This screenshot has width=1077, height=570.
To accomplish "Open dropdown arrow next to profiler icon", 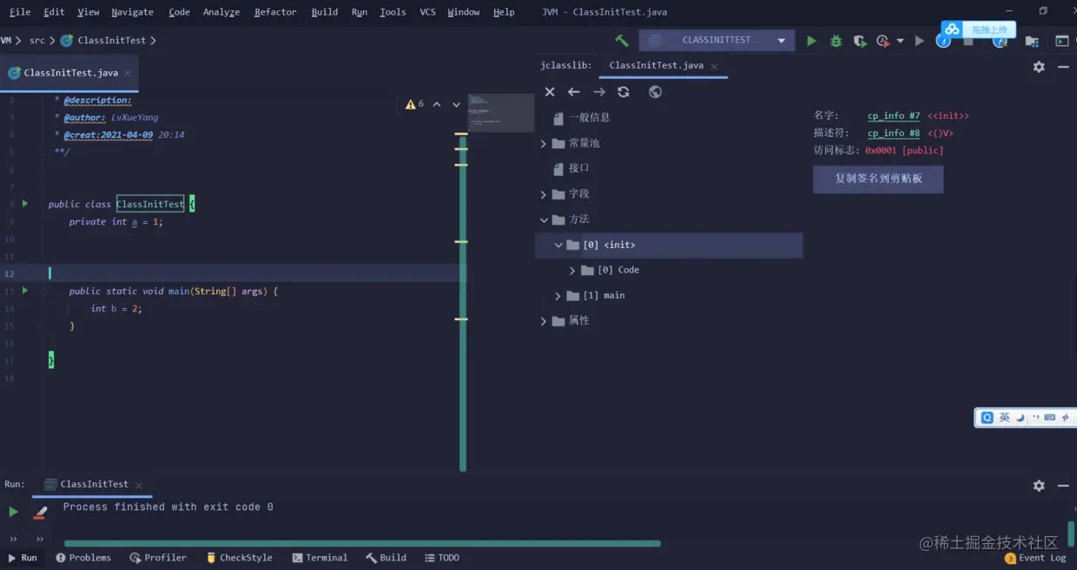I will click(900, 41).
